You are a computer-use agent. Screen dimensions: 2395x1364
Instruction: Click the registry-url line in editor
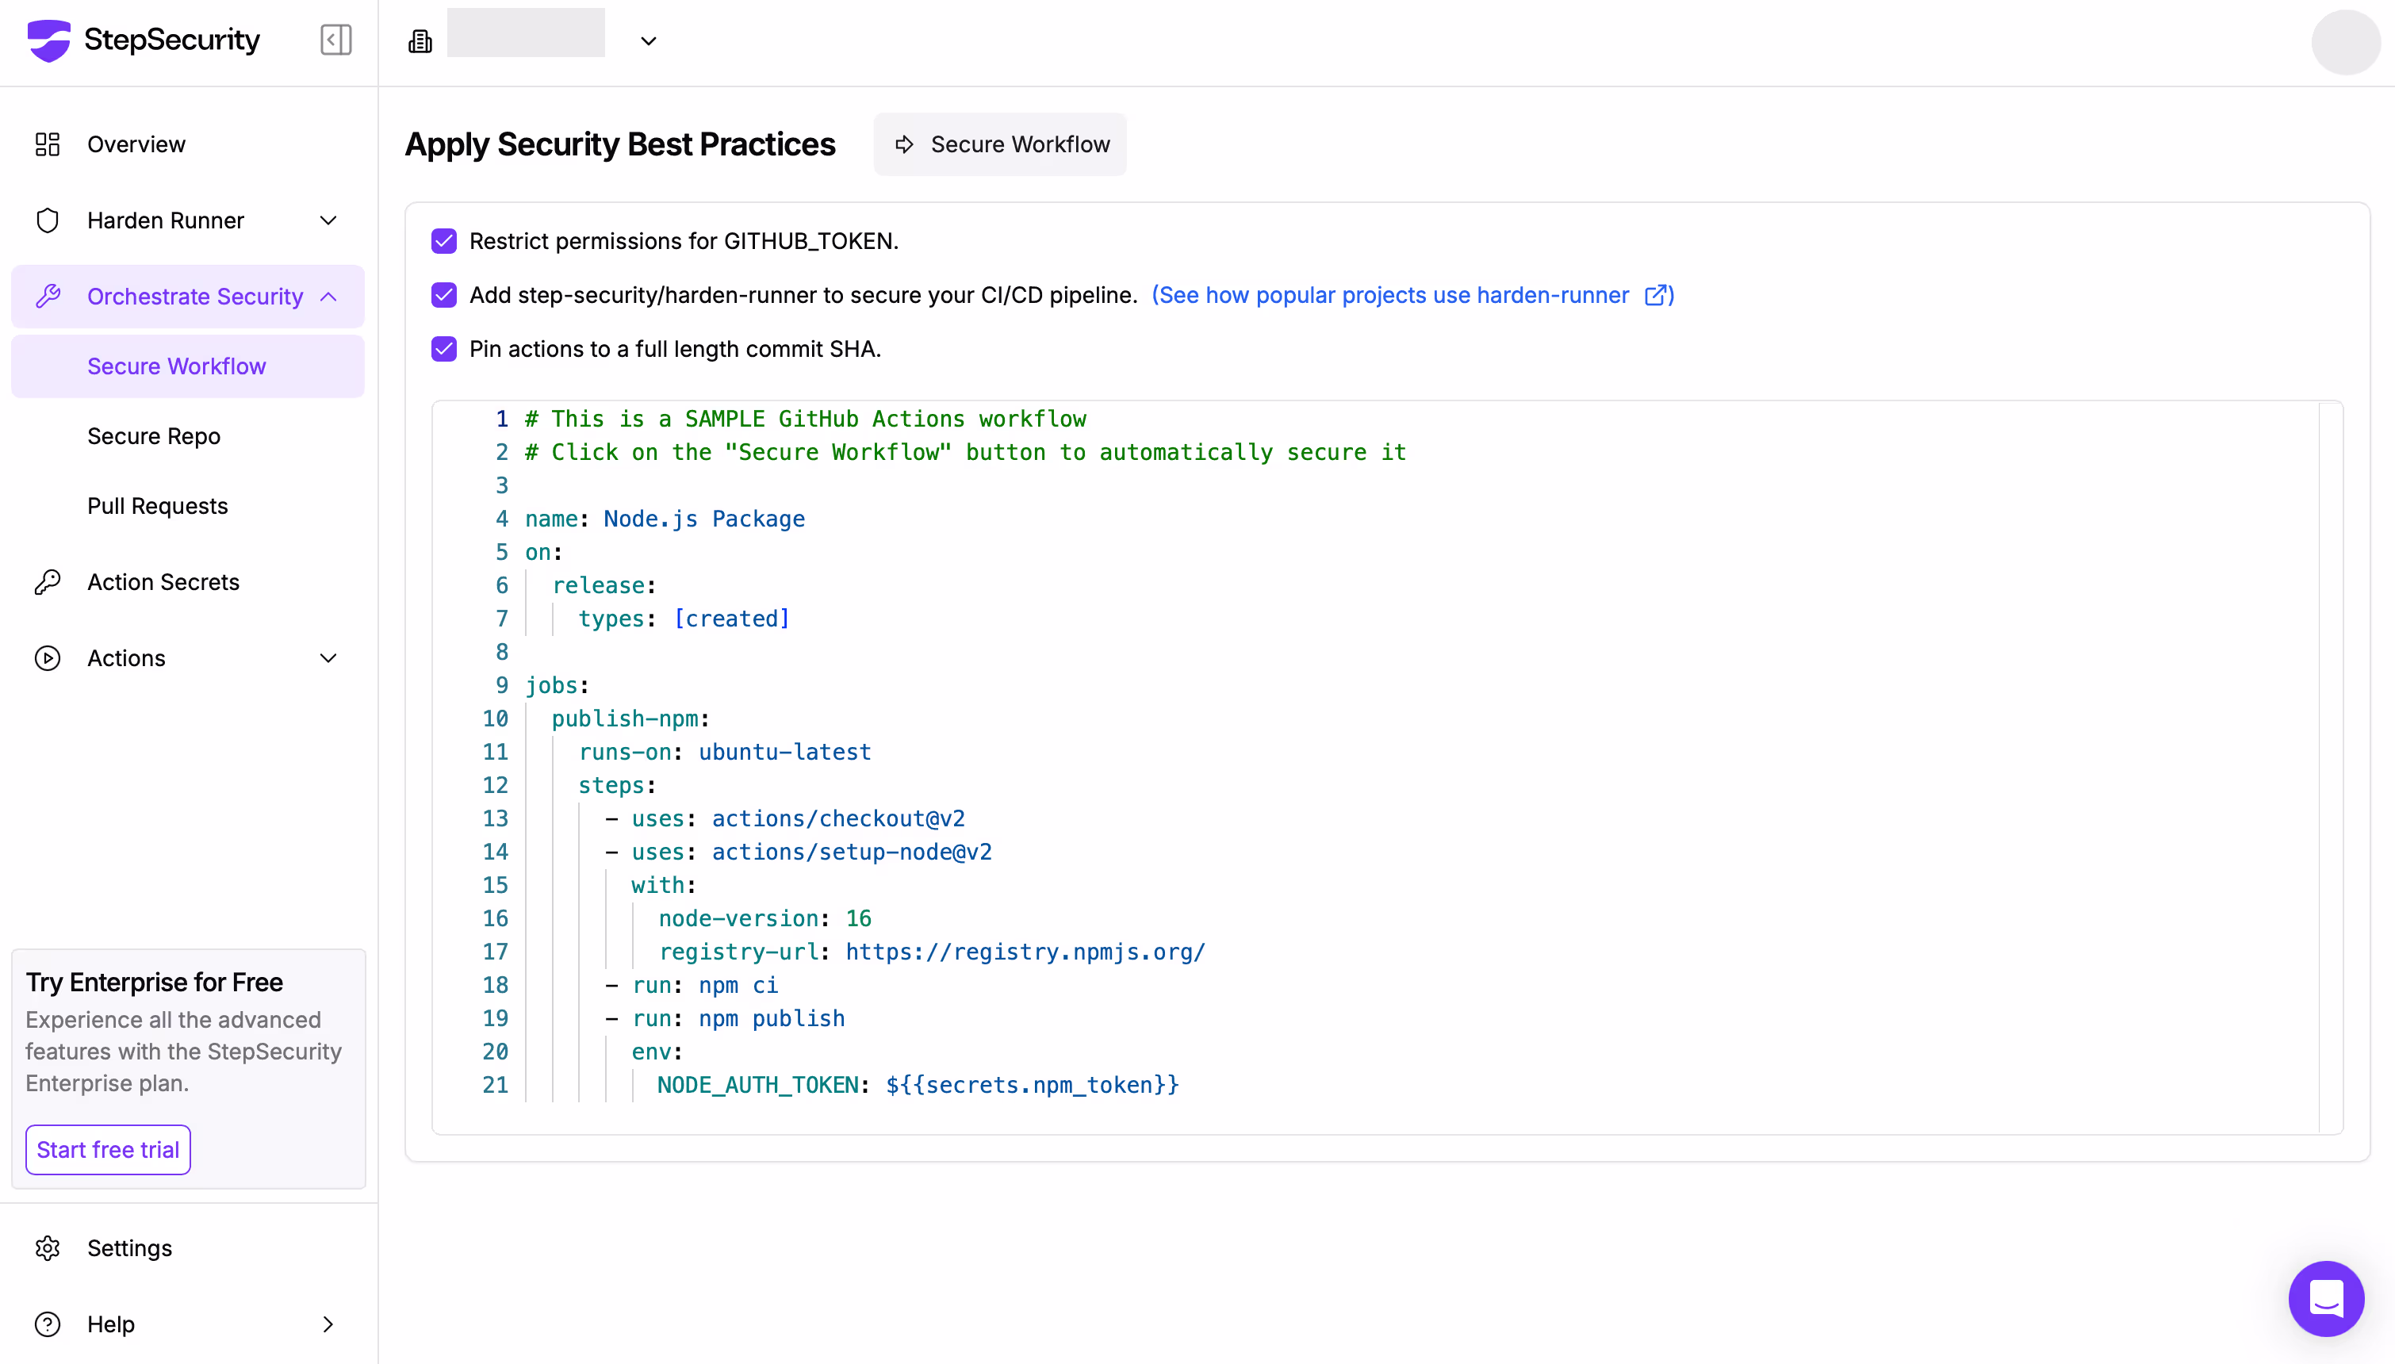point(932,951)
